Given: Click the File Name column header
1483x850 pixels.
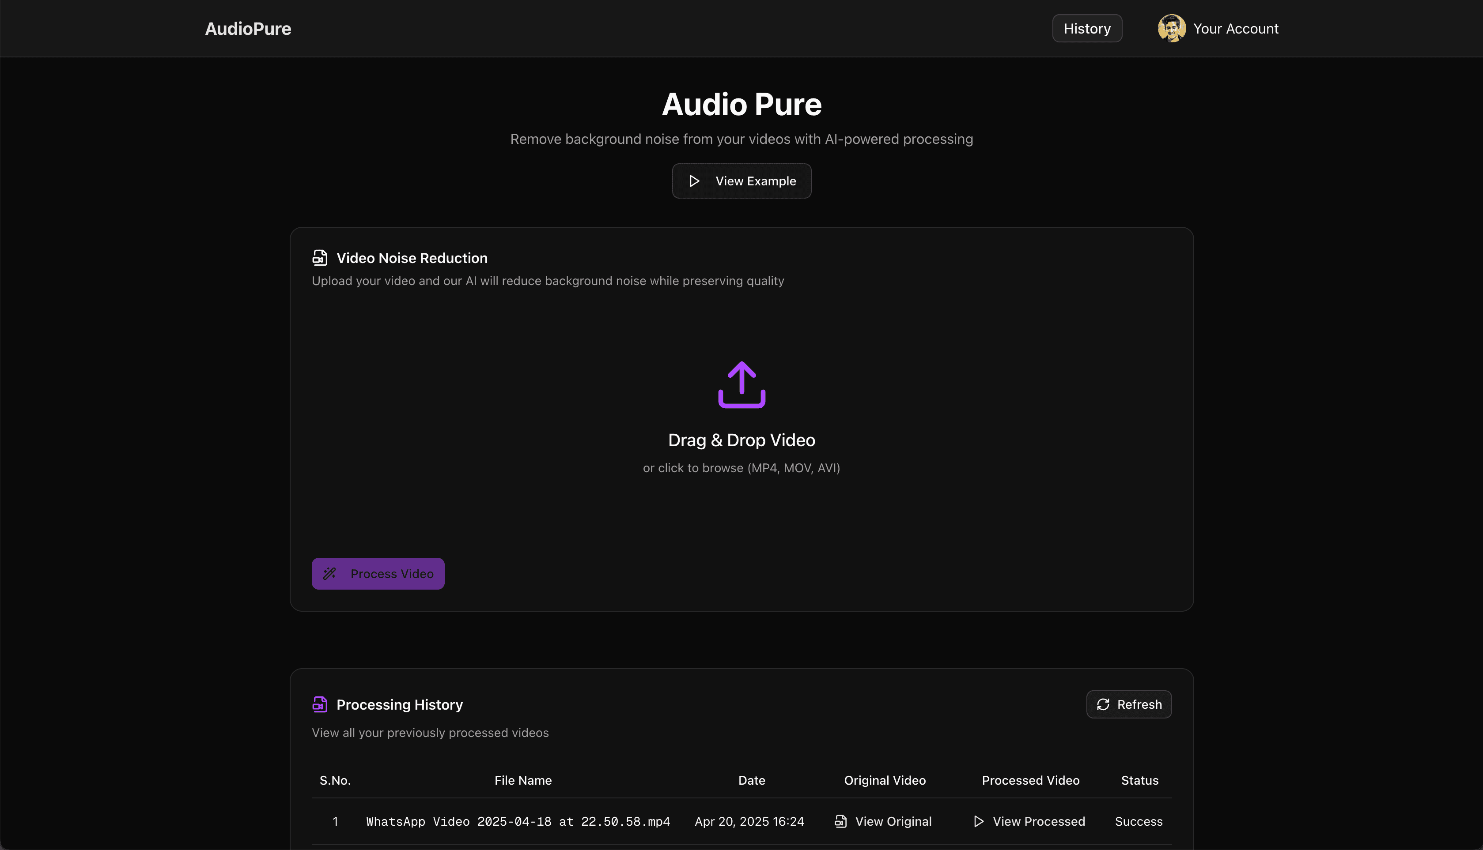Looking at the screenshot, I should coord(523,781).
